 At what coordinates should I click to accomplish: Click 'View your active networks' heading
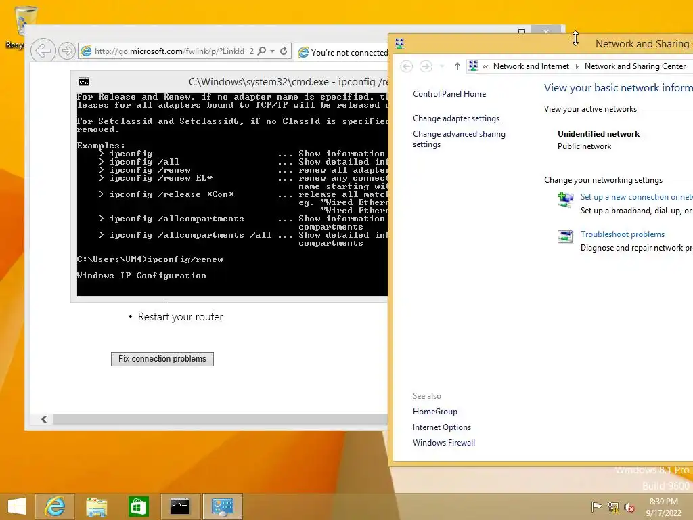pyautogui.click(x=590, y=109)
